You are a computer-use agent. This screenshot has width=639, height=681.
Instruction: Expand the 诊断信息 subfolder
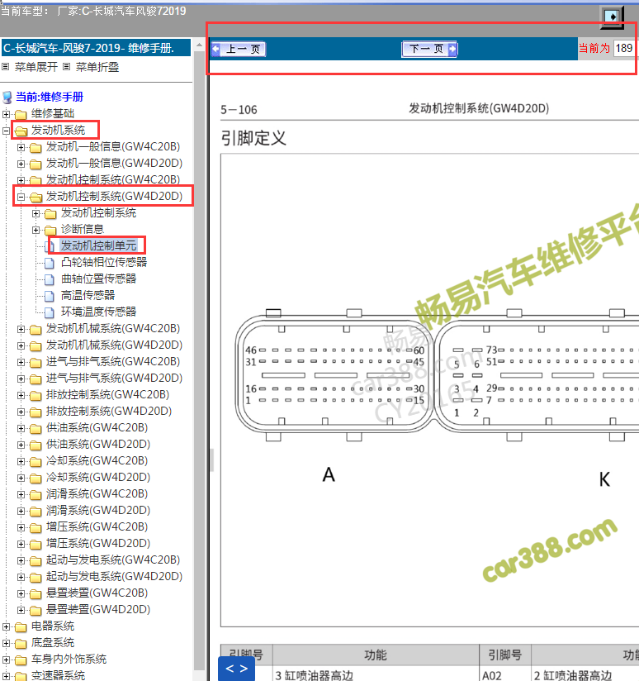point(36,230)
